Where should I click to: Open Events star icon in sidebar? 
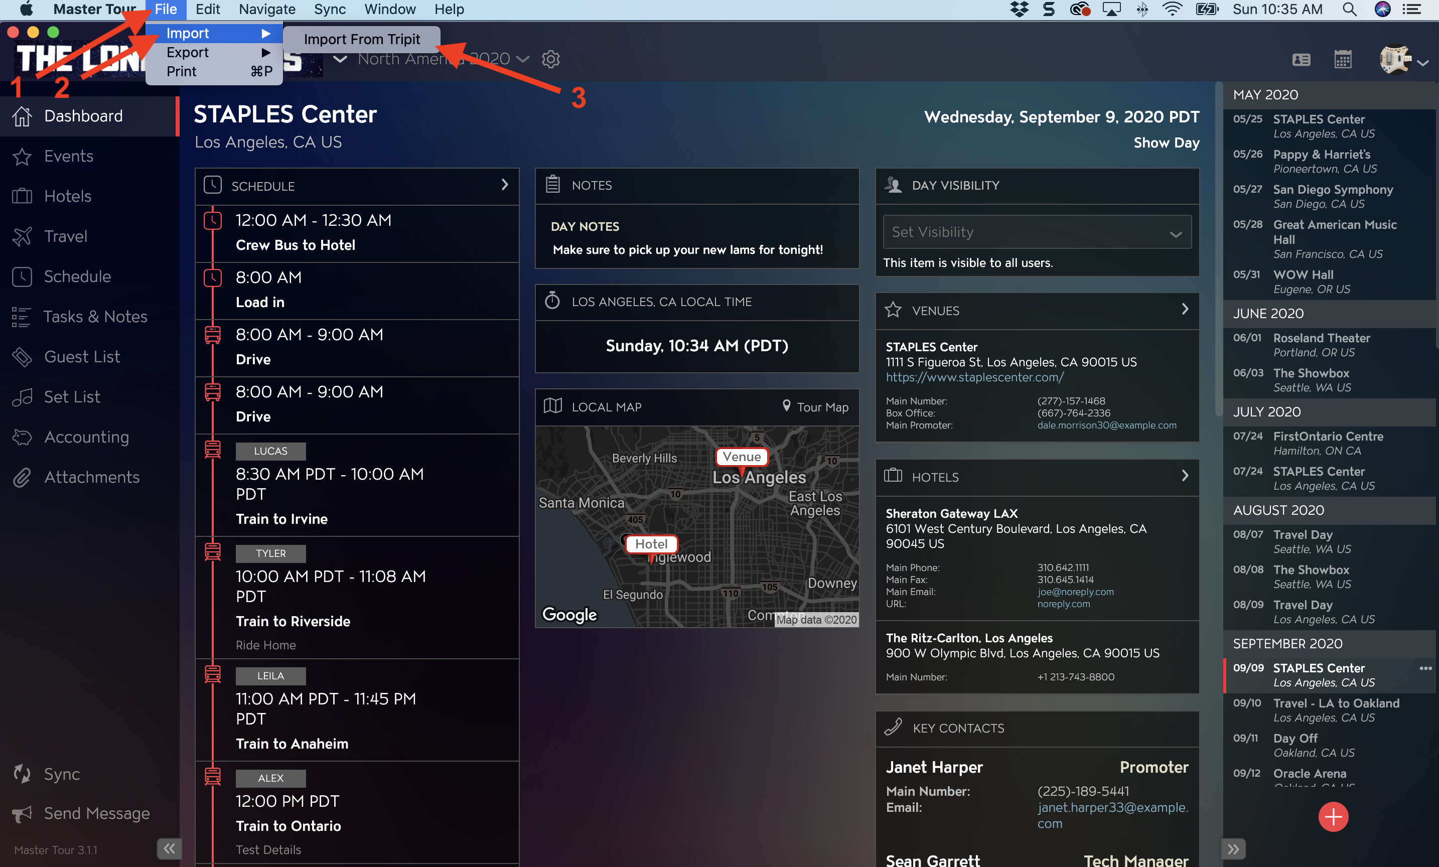(22, 157)
